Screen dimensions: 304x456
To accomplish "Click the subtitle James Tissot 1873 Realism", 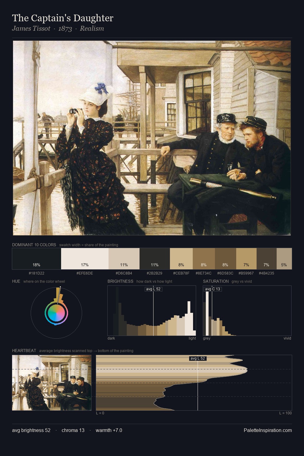I will click(x=58, y=29).
